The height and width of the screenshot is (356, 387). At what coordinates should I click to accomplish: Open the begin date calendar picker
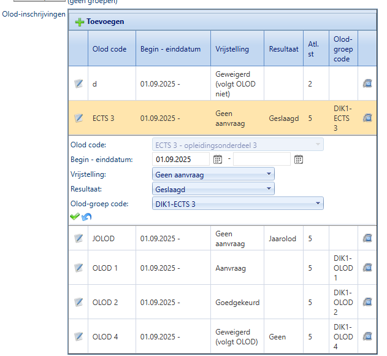coord(217,160)
